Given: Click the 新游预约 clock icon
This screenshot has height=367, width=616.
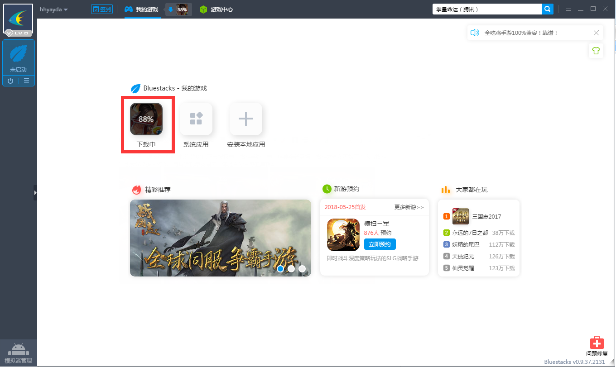Looking at the screenshot, I should pos(327,189).
